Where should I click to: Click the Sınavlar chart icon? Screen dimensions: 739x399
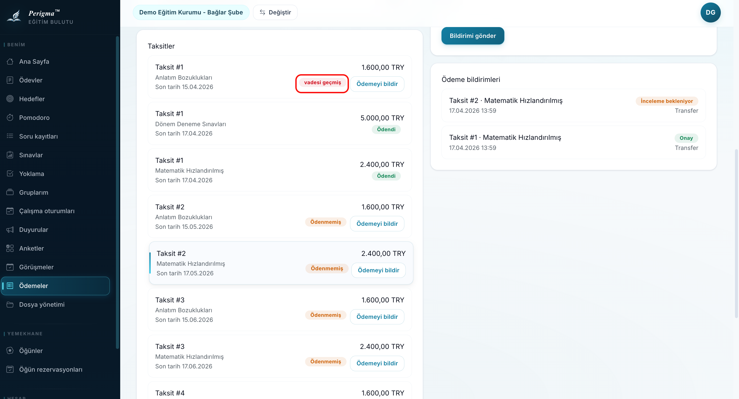click(10, 155)
